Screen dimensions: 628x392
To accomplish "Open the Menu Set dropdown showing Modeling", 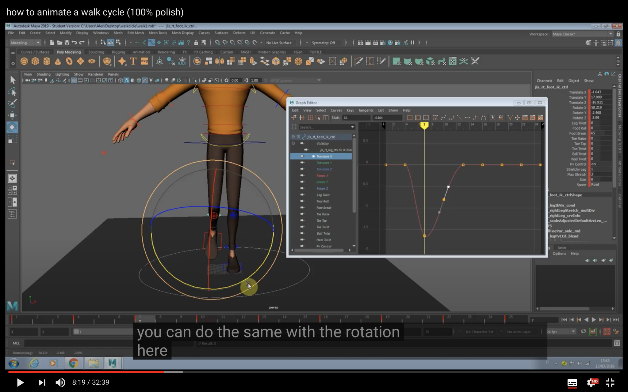I will 25,43.
